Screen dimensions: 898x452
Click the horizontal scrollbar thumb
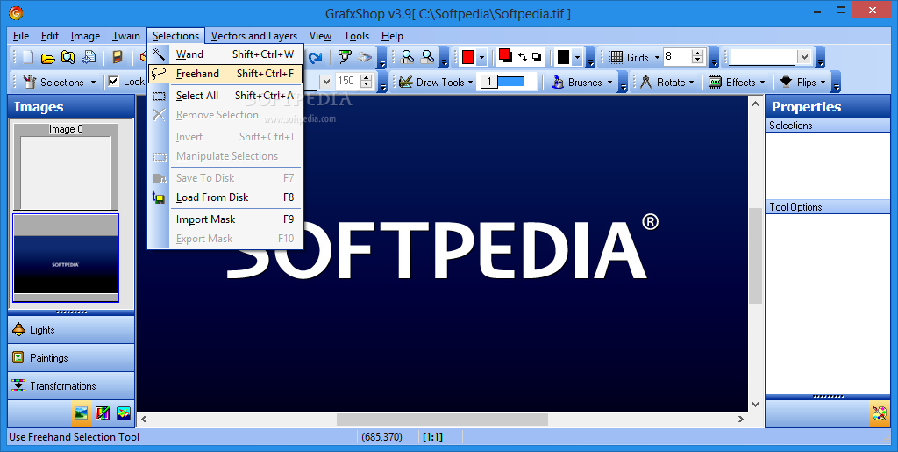[x=442, y=419]
